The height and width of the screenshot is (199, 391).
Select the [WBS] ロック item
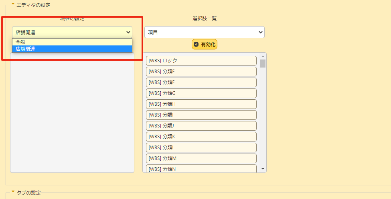click(201, 61)
